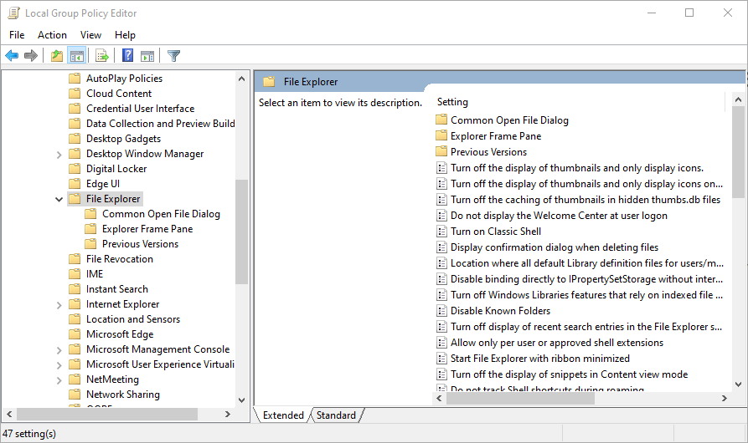Click the Filter funnel toolbar icon
The image size is (748, 443).
173,56
